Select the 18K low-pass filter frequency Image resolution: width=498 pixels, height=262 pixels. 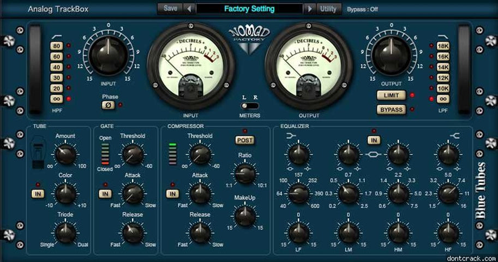(442, 46)
